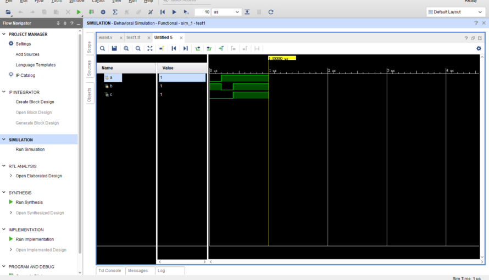Click the waveform Zoom Out icon
This screenshot has height=280, width=489.
(138, 48)
